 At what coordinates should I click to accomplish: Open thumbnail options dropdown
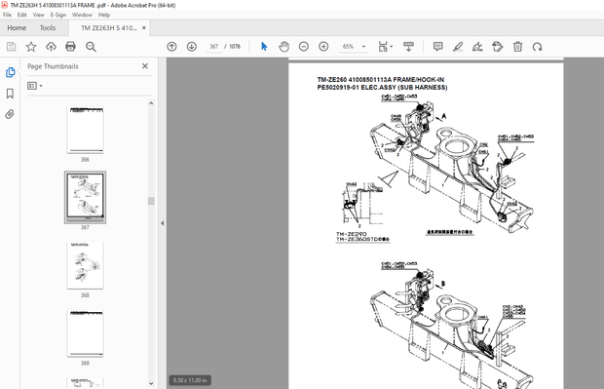point(35,86)
